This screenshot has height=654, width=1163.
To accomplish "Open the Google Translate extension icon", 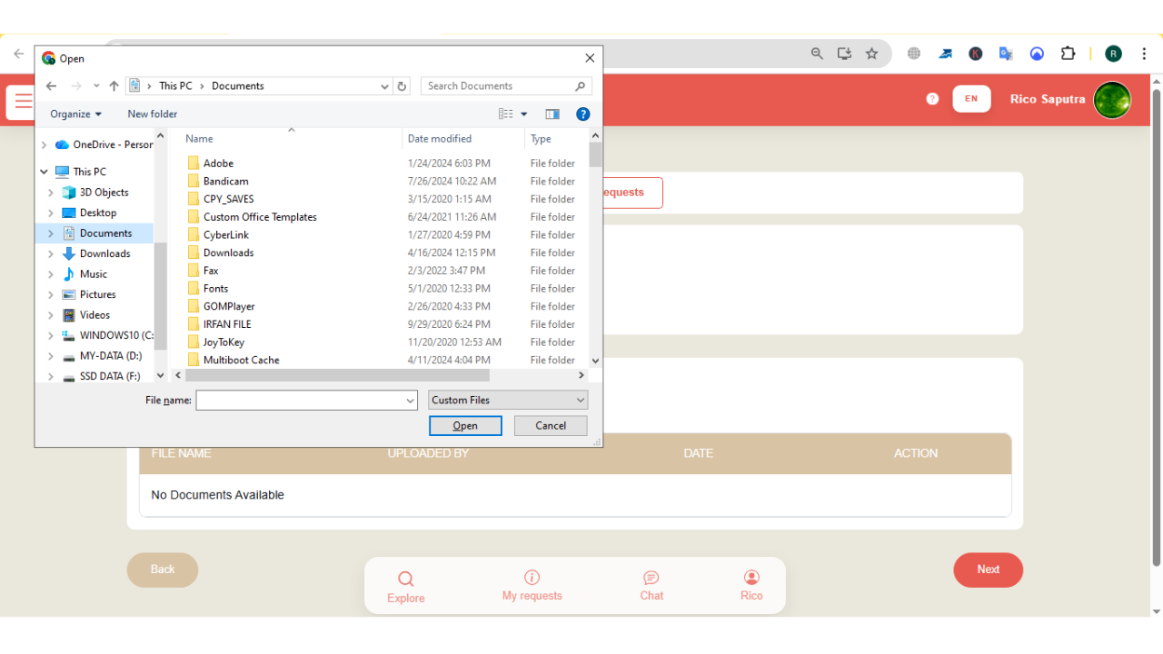I will click(1005, 54).
